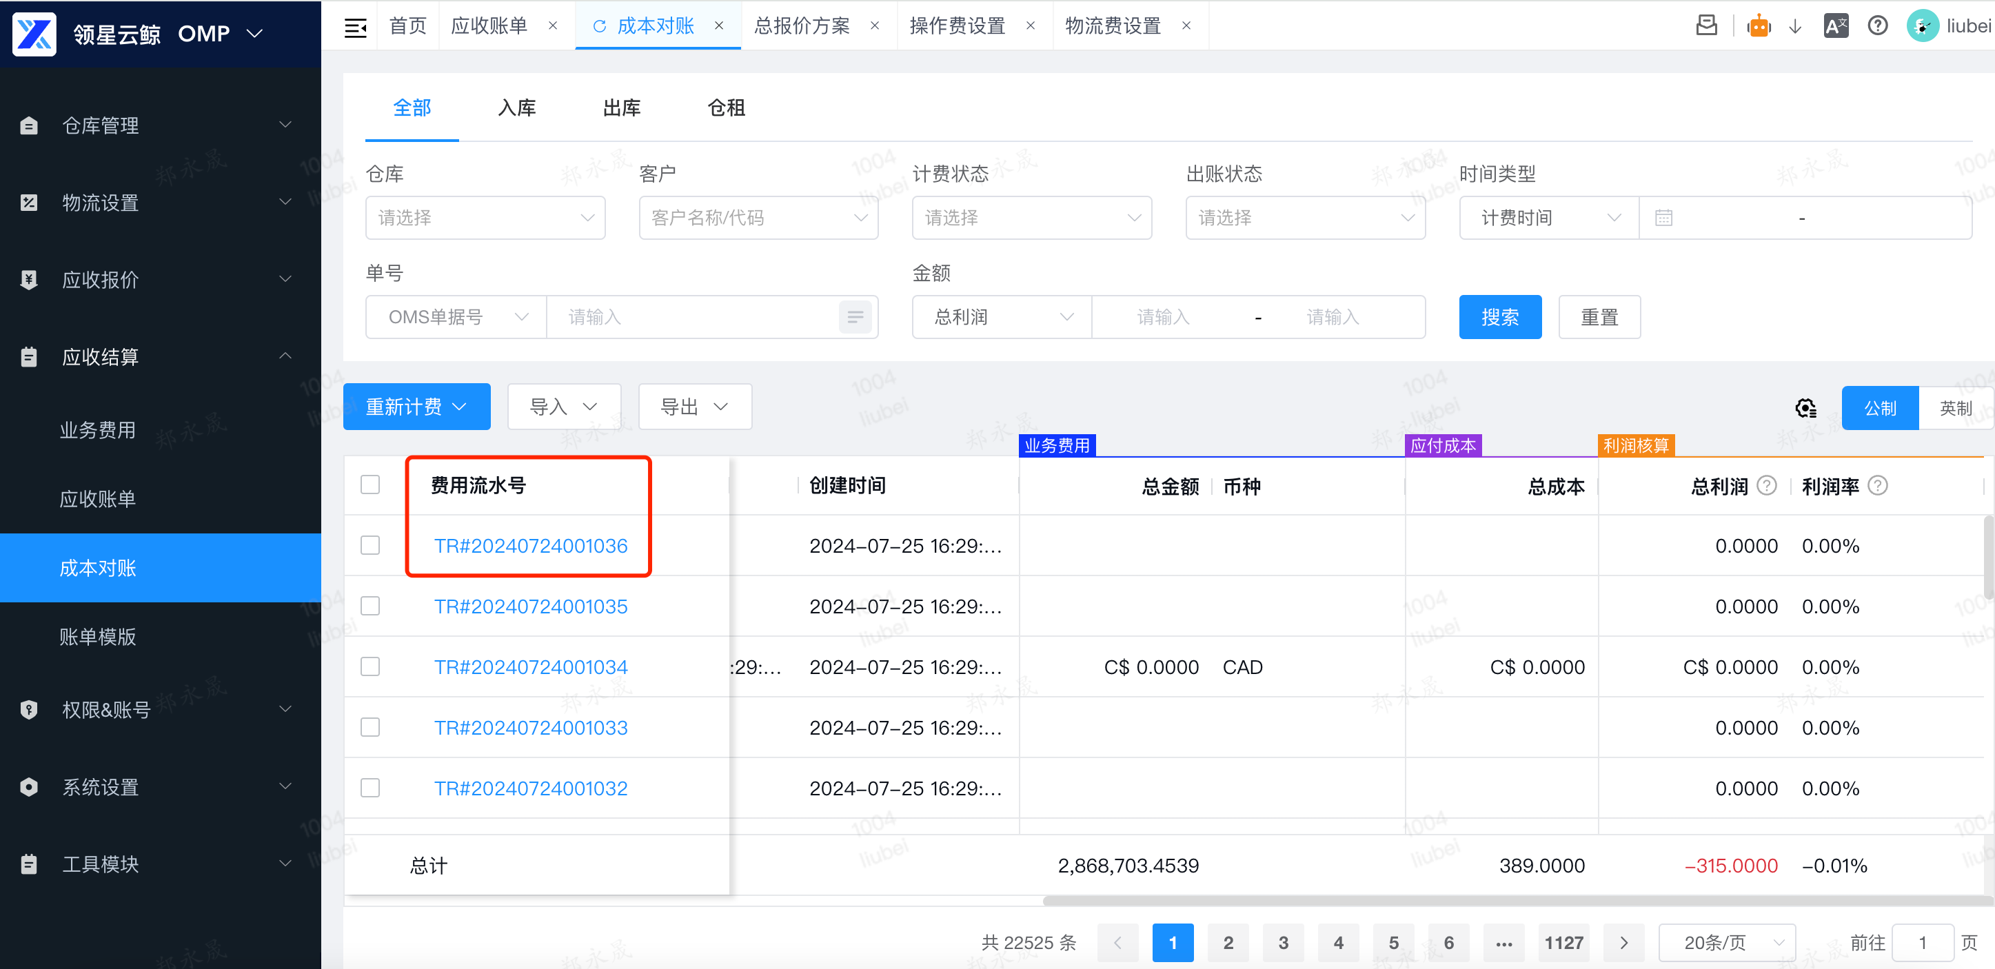Image resolution: width=1995 pixels, height=969 pixels.
Task: Check the row TR#20240724001036 checkbox
Action: click(370, 546)
